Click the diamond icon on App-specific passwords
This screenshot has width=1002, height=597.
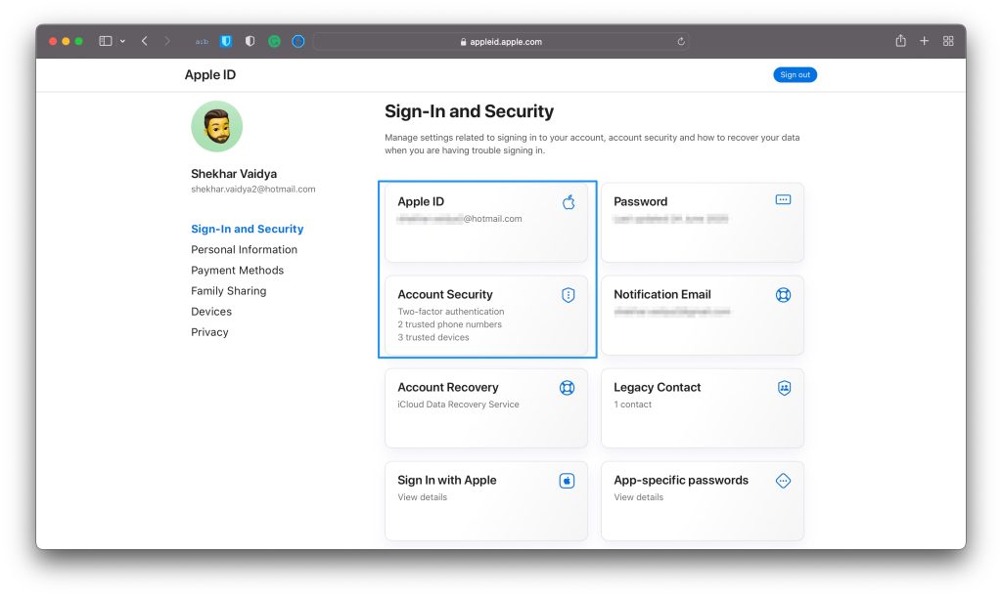(x=783, y=481)
